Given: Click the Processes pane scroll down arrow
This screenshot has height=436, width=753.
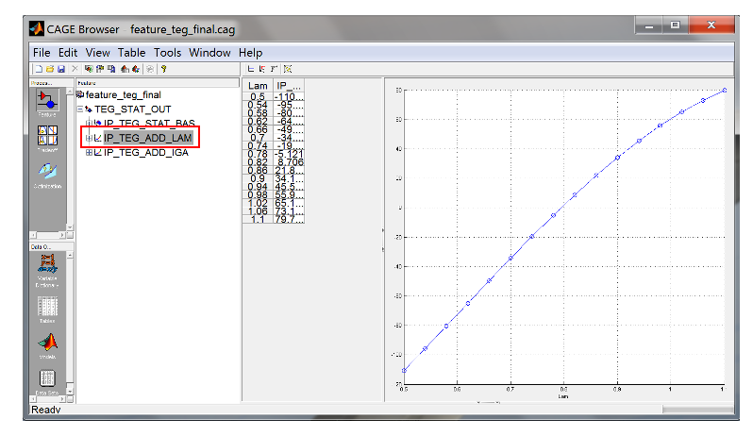Looking at the screenshot, I should click(x=70, y=227).
